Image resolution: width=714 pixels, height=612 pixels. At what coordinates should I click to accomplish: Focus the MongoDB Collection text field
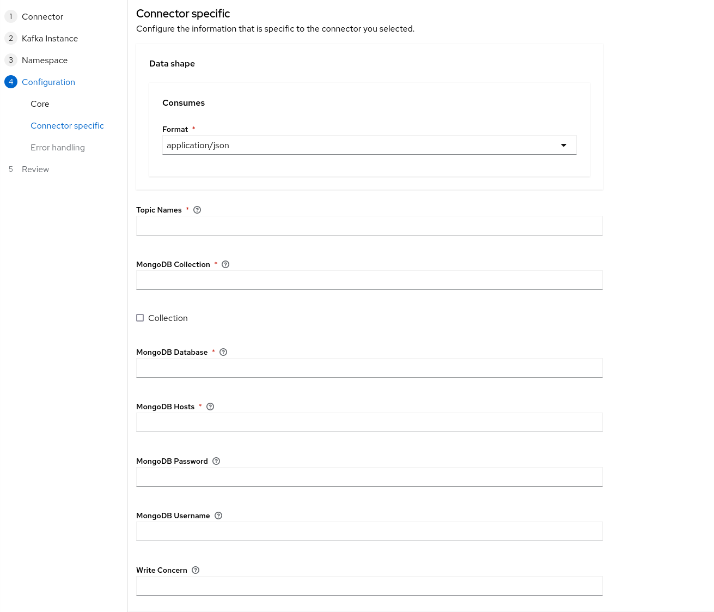pos(369,280)
